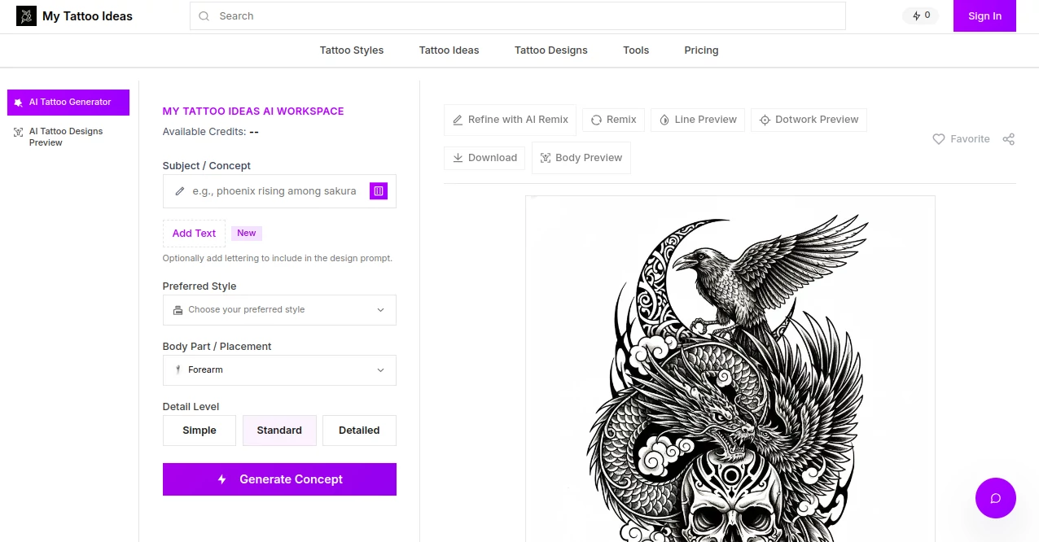This screenshot has width=1039, height=542.
Task: Select the Standard detail level
Action: pos(279,430)
